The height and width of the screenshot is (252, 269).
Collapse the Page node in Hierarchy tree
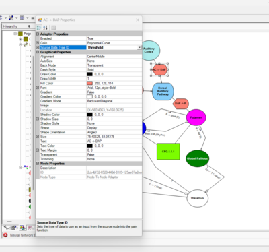coord(15,34)
